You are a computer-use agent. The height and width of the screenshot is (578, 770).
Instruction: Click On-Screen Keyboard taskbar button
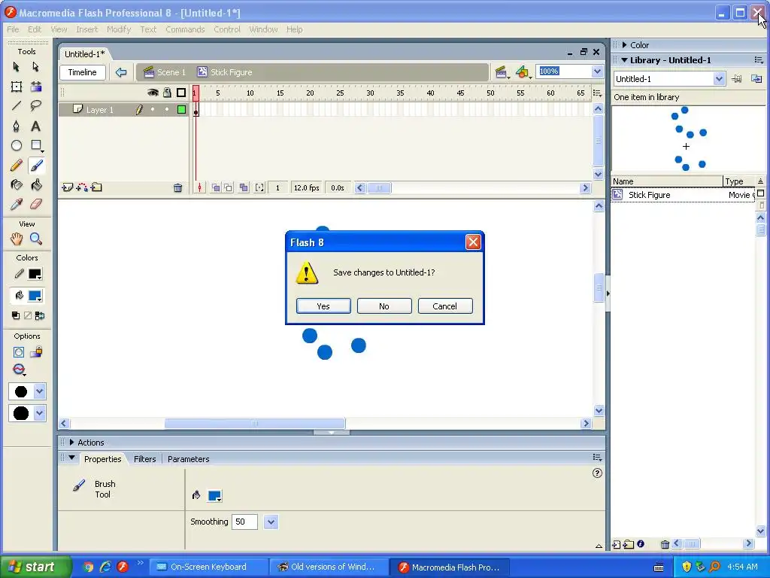tap(208, 567)
